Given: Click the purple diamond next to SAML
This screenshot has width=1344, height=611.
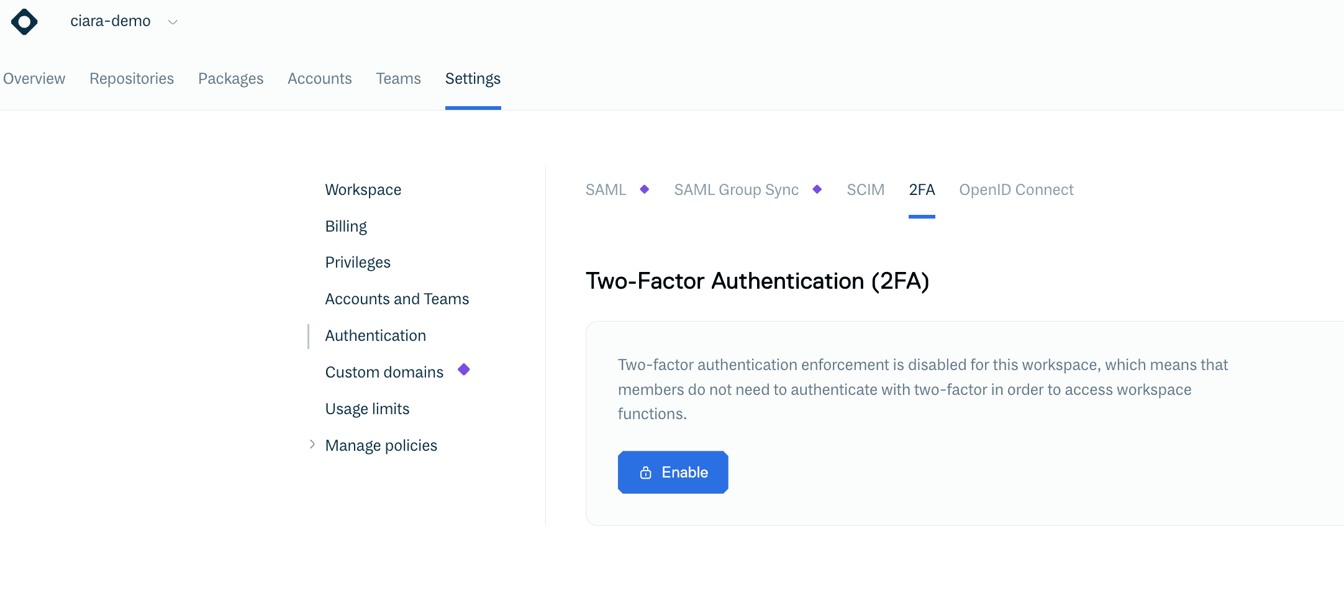Looking at the screenshot, I should pyautogui.click(x=645, y=189).
